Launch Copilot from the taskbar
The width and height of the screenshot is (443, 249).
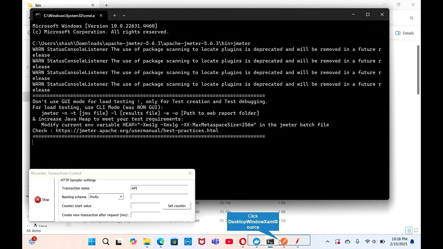133,241
